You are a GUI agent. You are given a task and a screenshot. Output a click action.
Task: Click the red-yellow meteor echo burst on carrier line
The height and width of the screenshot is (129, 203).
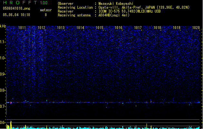[x=11, y=103]
